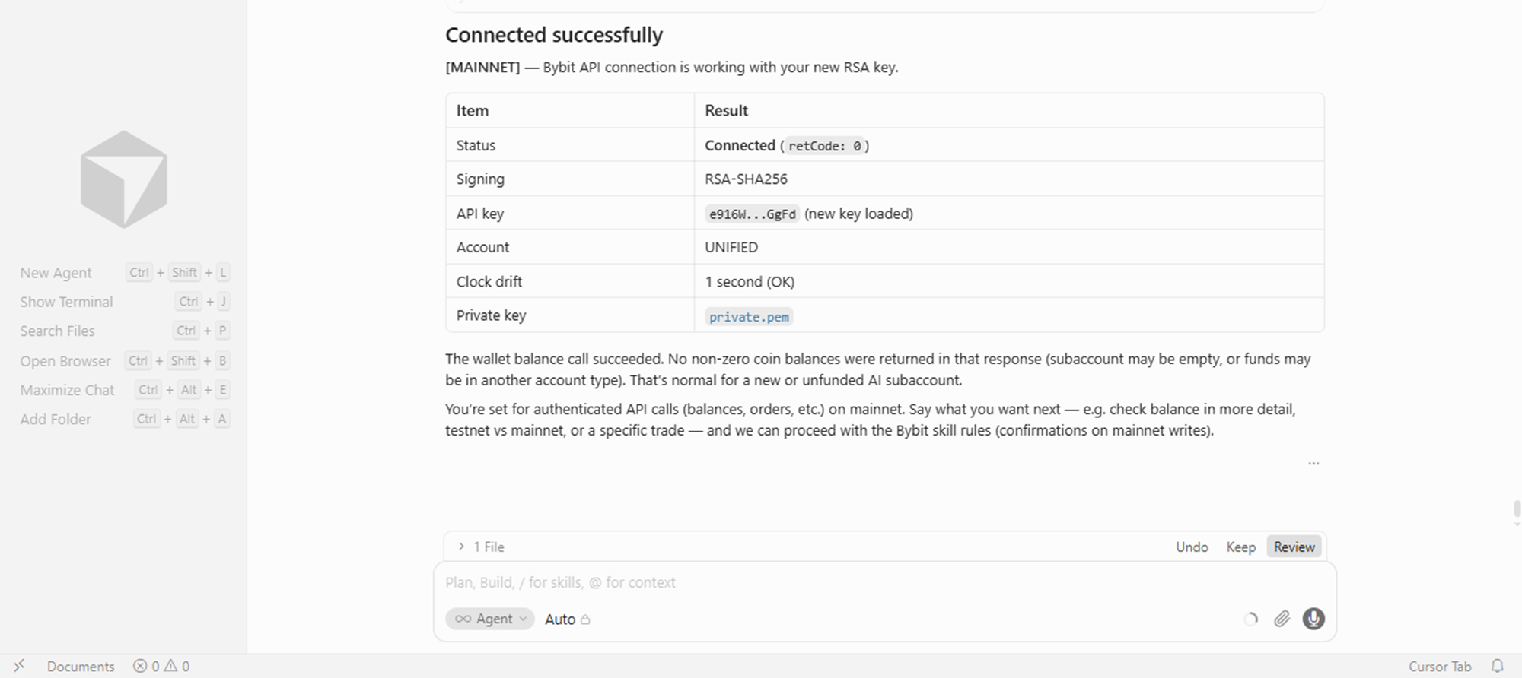Open the three-dot message options menu
This screenshot has width=1522, height=678.
pyautogui.click(x=1313, y=463)
